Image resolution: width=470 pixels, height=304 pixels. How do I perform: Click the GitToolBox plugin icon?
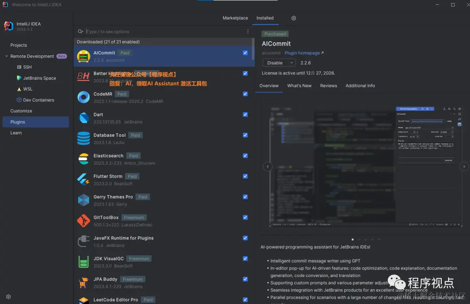[84, 221]
